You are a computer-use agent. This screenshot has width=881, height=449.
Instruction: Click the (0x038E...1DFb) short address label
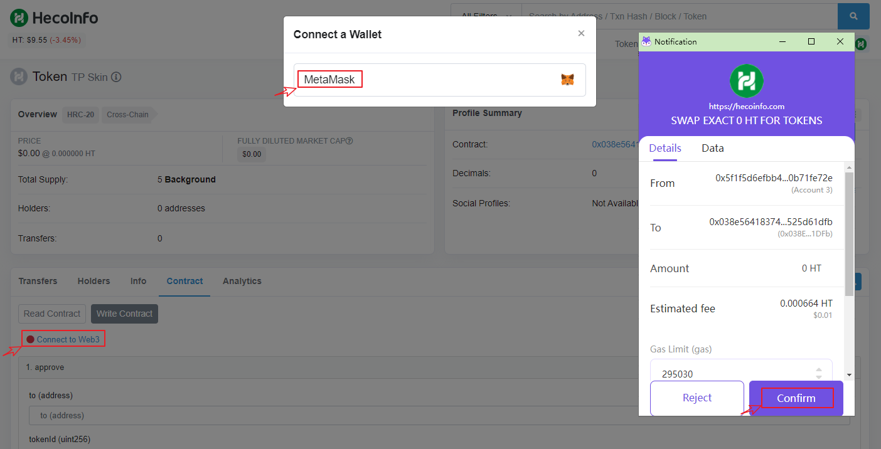click(x=805, y=234)
